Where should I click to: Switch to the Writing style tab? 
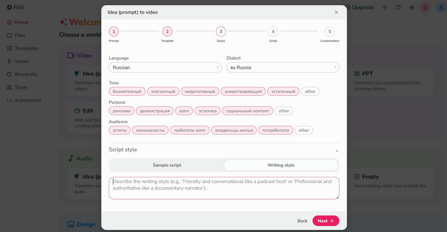point(281,165)
